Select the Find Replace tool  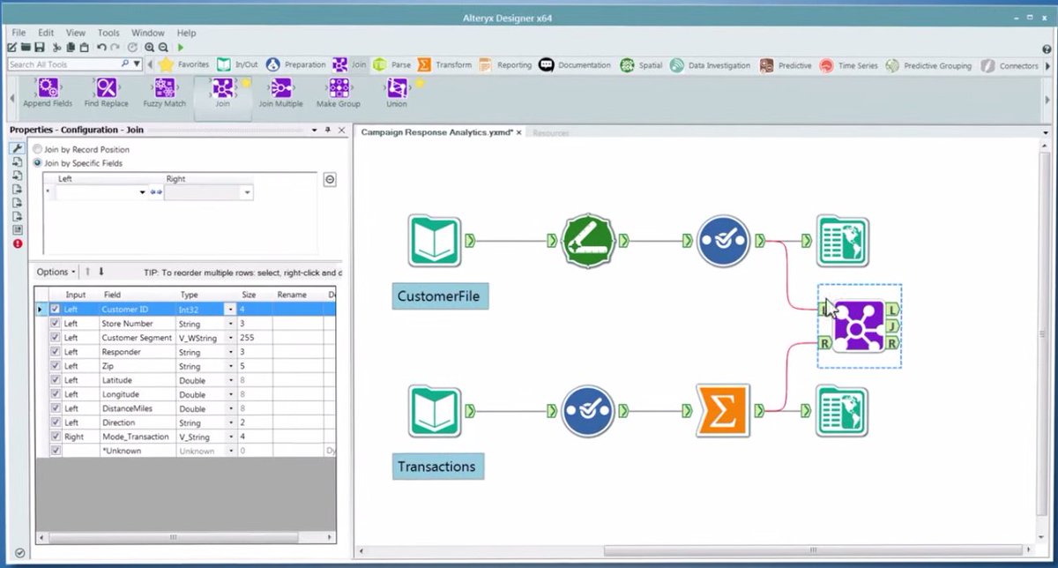(106, 93)
